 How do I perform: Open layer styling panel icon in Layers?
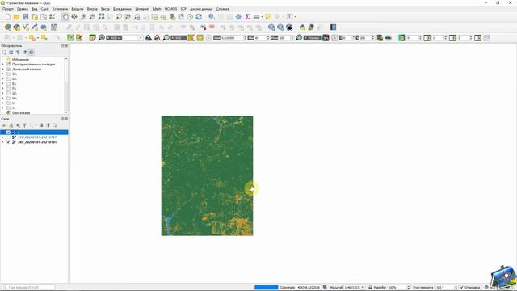4,125
